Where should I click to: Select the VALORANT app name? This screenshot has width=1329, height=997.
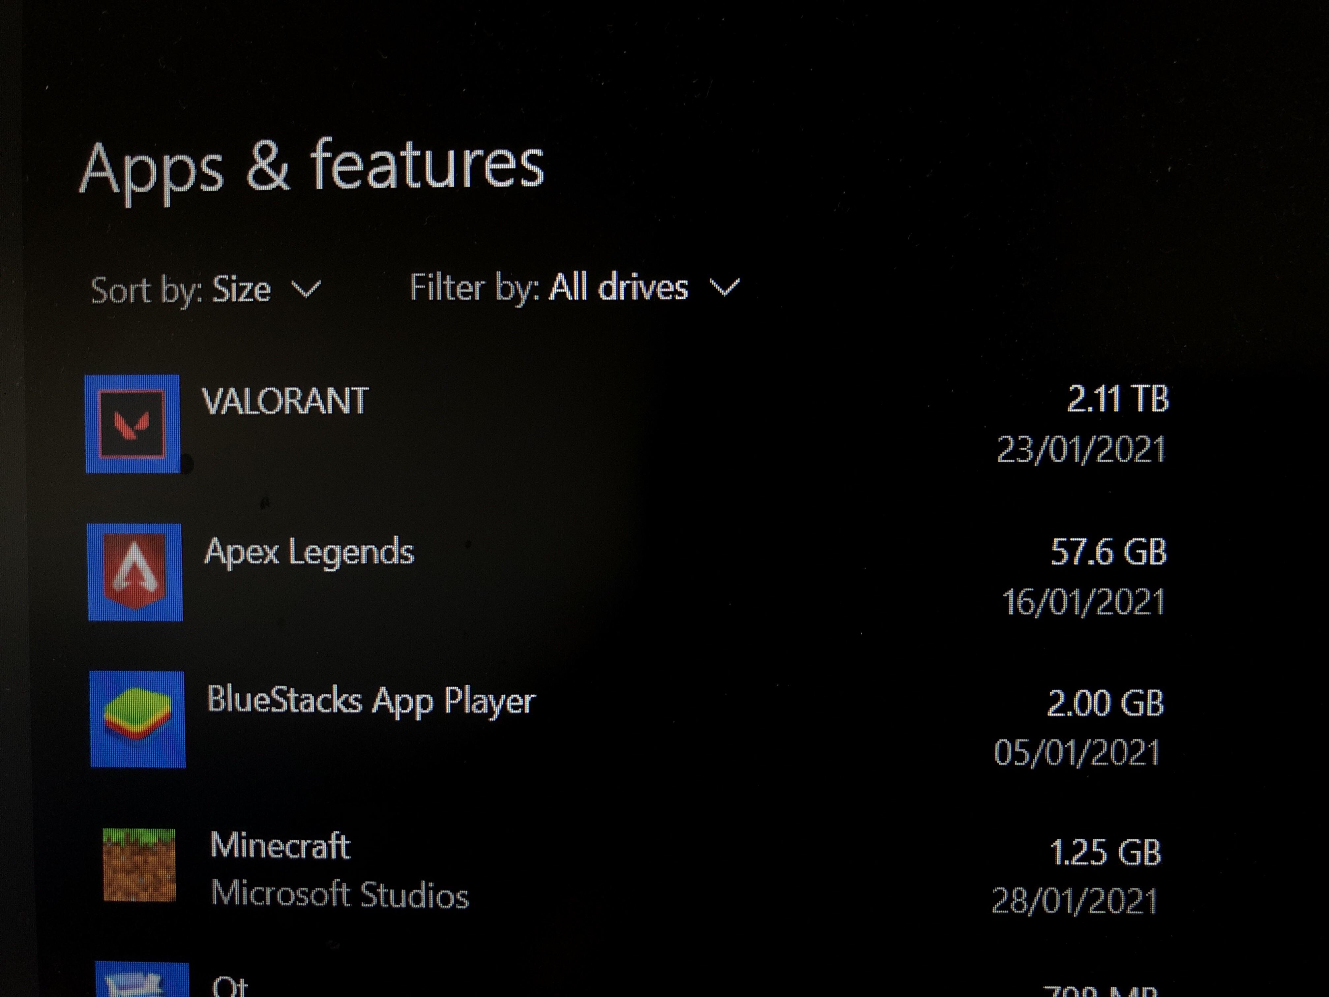(x=285, y=401)
